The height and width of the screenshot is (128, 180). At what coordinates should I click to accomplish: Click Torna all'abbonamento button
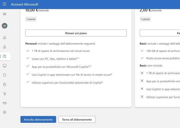coord(77,119)
